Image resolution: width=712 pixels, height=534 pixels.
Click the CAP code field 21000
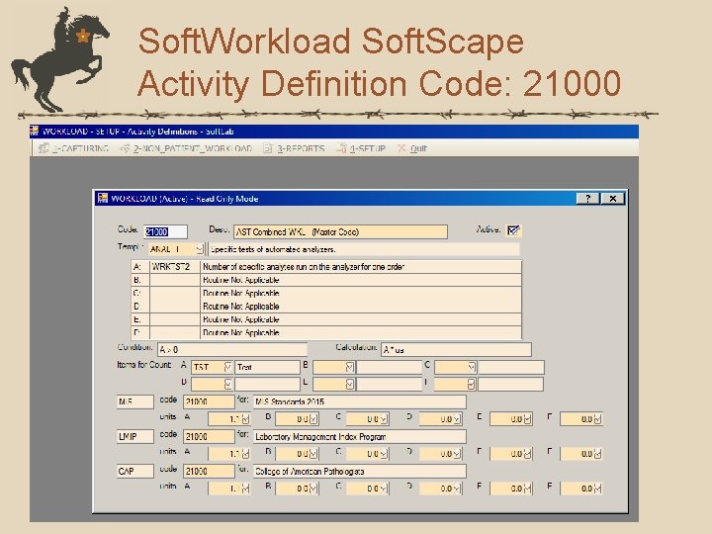(x=209, y=472)
